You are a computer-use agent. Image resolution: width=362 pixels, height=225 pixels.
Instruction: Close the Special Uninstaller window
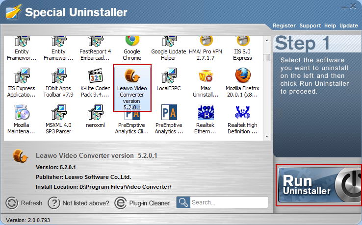point(353,6)
